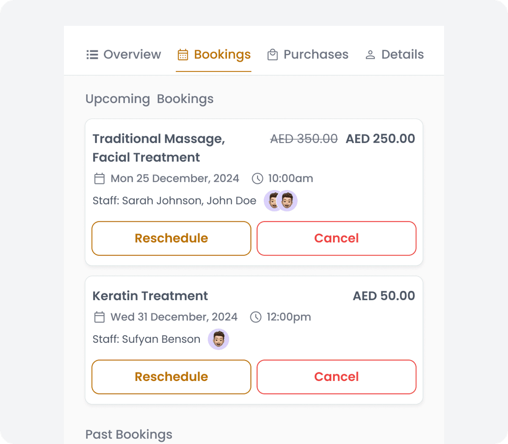Open the Overview tab
This screenshot has width=508, height=444.
coord(132,55)
